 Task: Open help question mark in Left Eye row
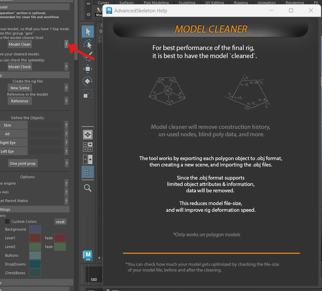point(66,151)
